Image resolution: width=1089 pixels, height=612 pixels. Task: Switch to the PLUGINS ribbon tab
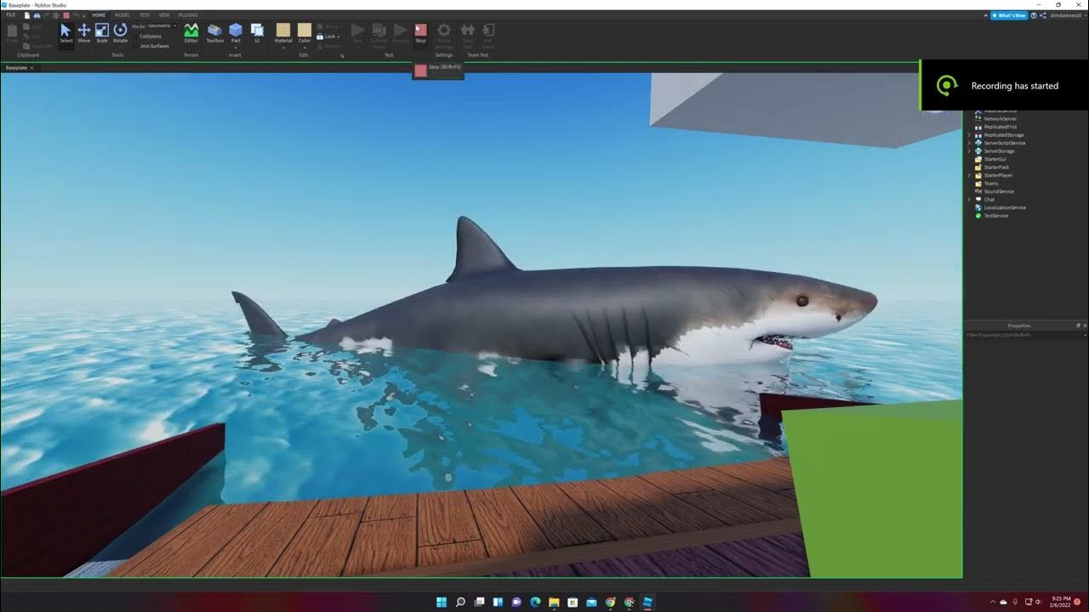[x=188, y=15]
